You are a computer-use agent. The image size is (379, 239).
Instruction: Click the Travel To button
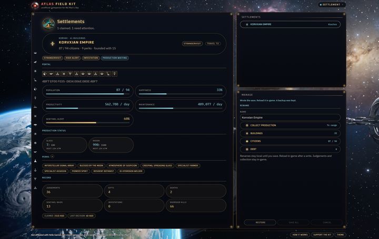point(213,44)
